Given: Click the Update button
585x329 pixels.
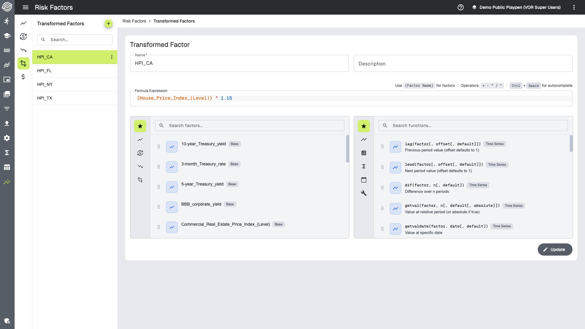Looking at the screenshot, I should [555, 249].
